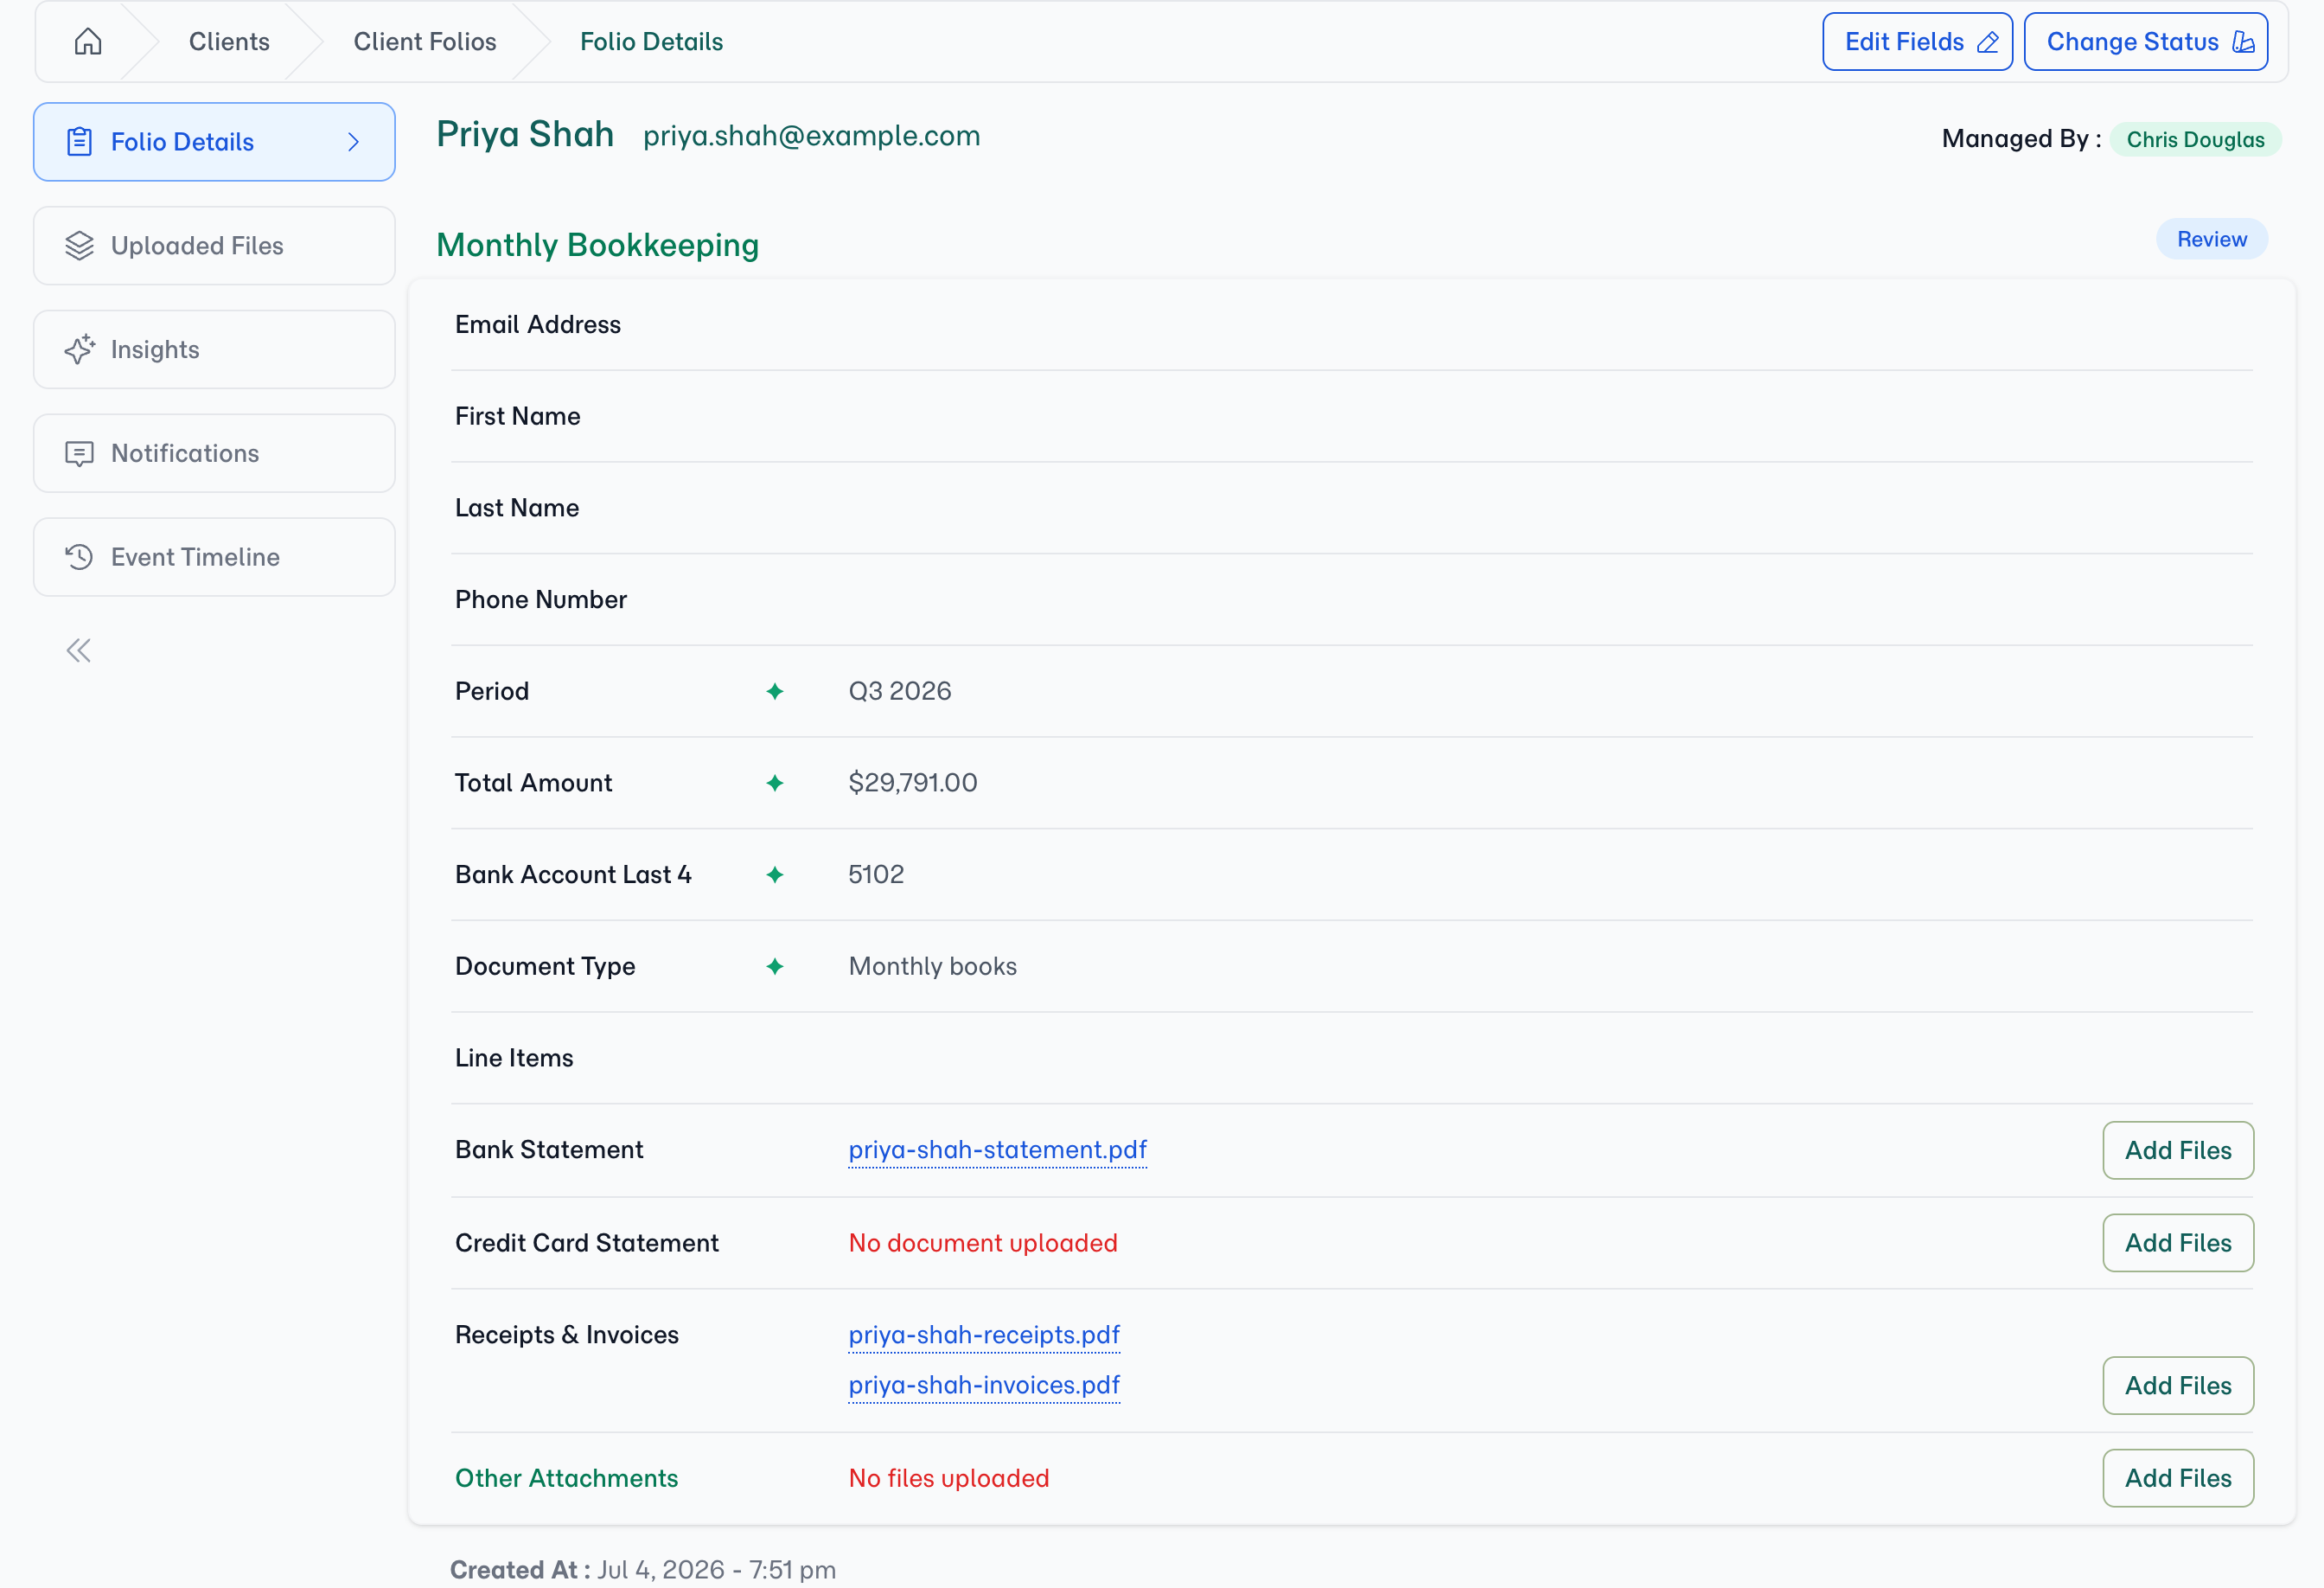Open priya-shah-statement.pdf file link
Image resolution: width=2324 pixels, height=1588 pixels.
coord(997,1149)
